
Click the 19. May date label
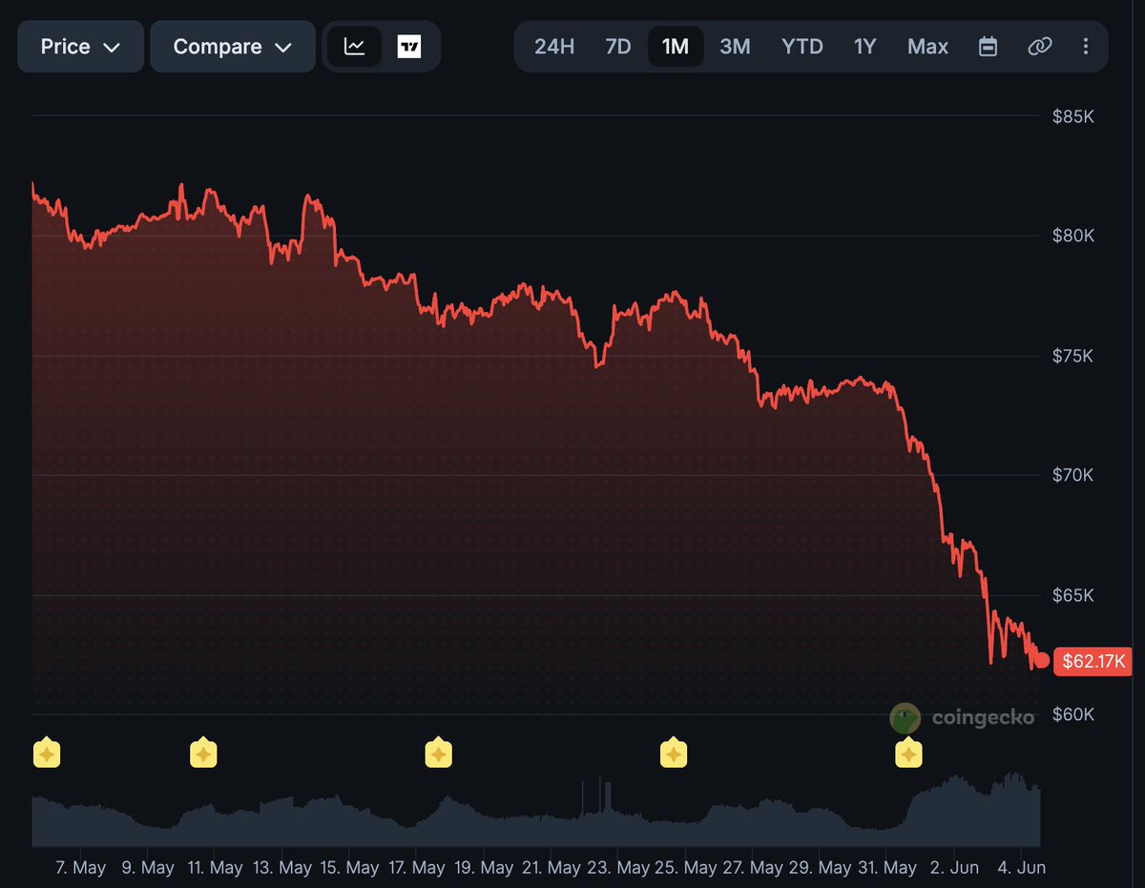(x=483, y=867)
